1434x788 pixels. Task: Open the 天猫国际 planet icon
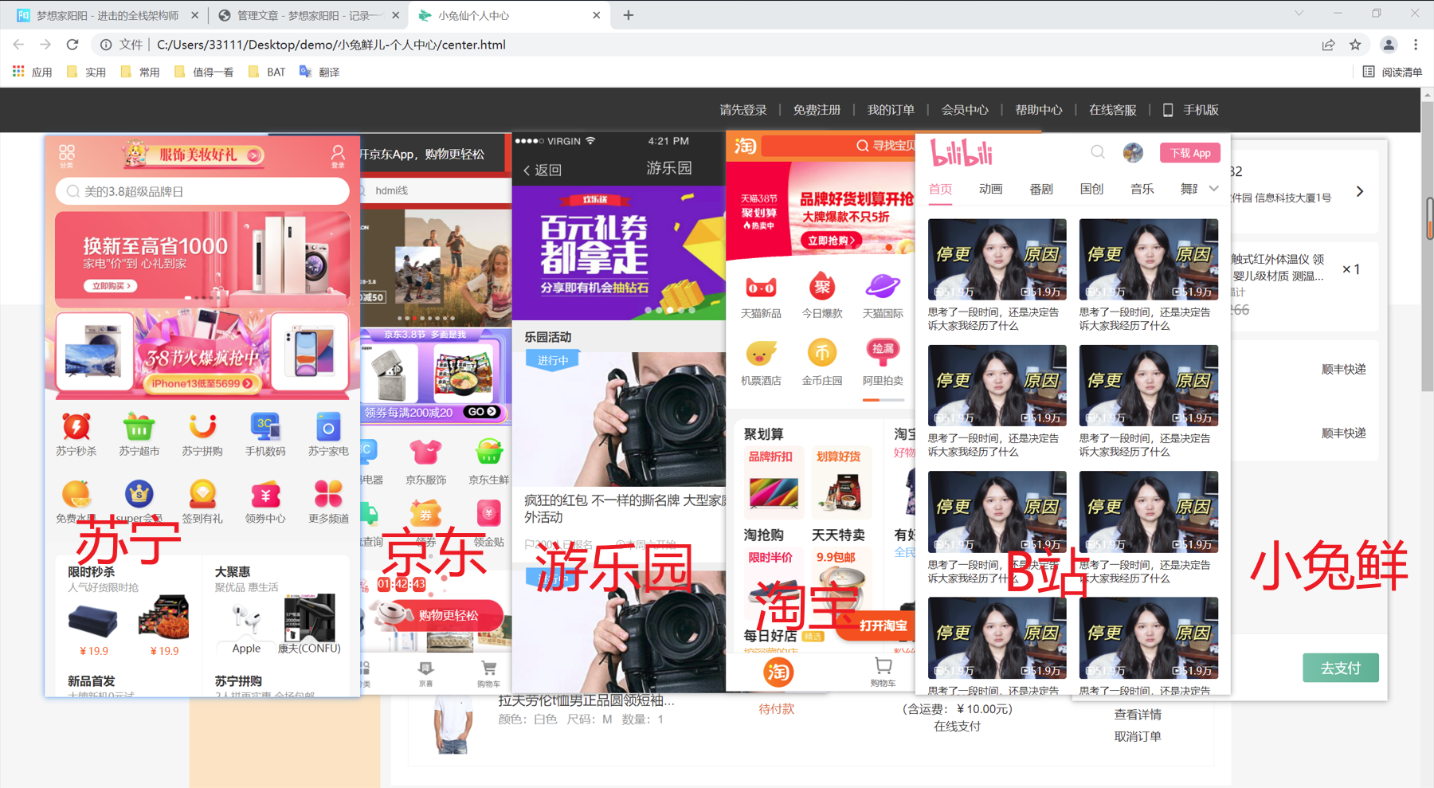[883, 285]
